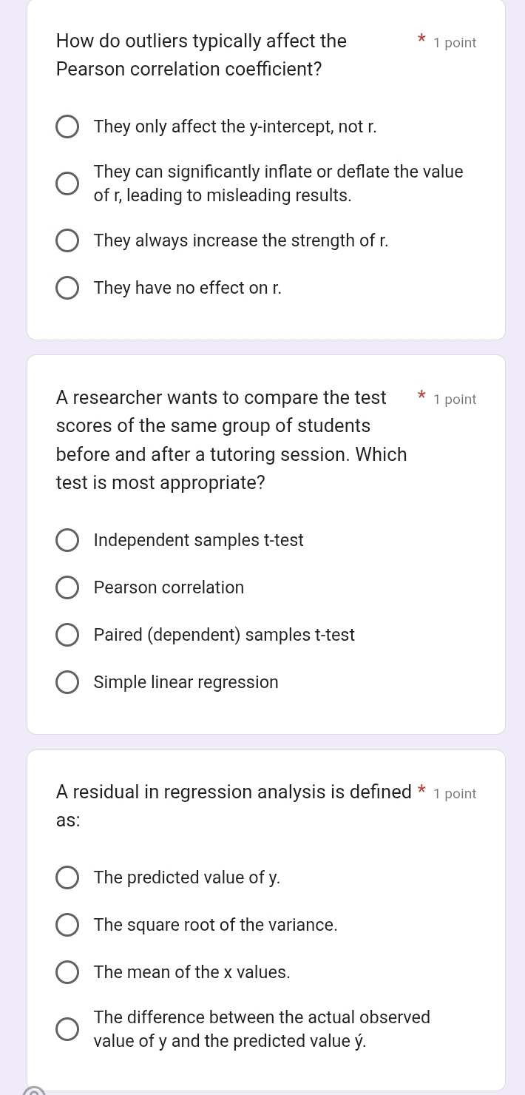The height and width of the screenshot is (1095, 525).
Task: Select "Independent samples t-test"
Action: pyautogui.click(x=67, y=540)
